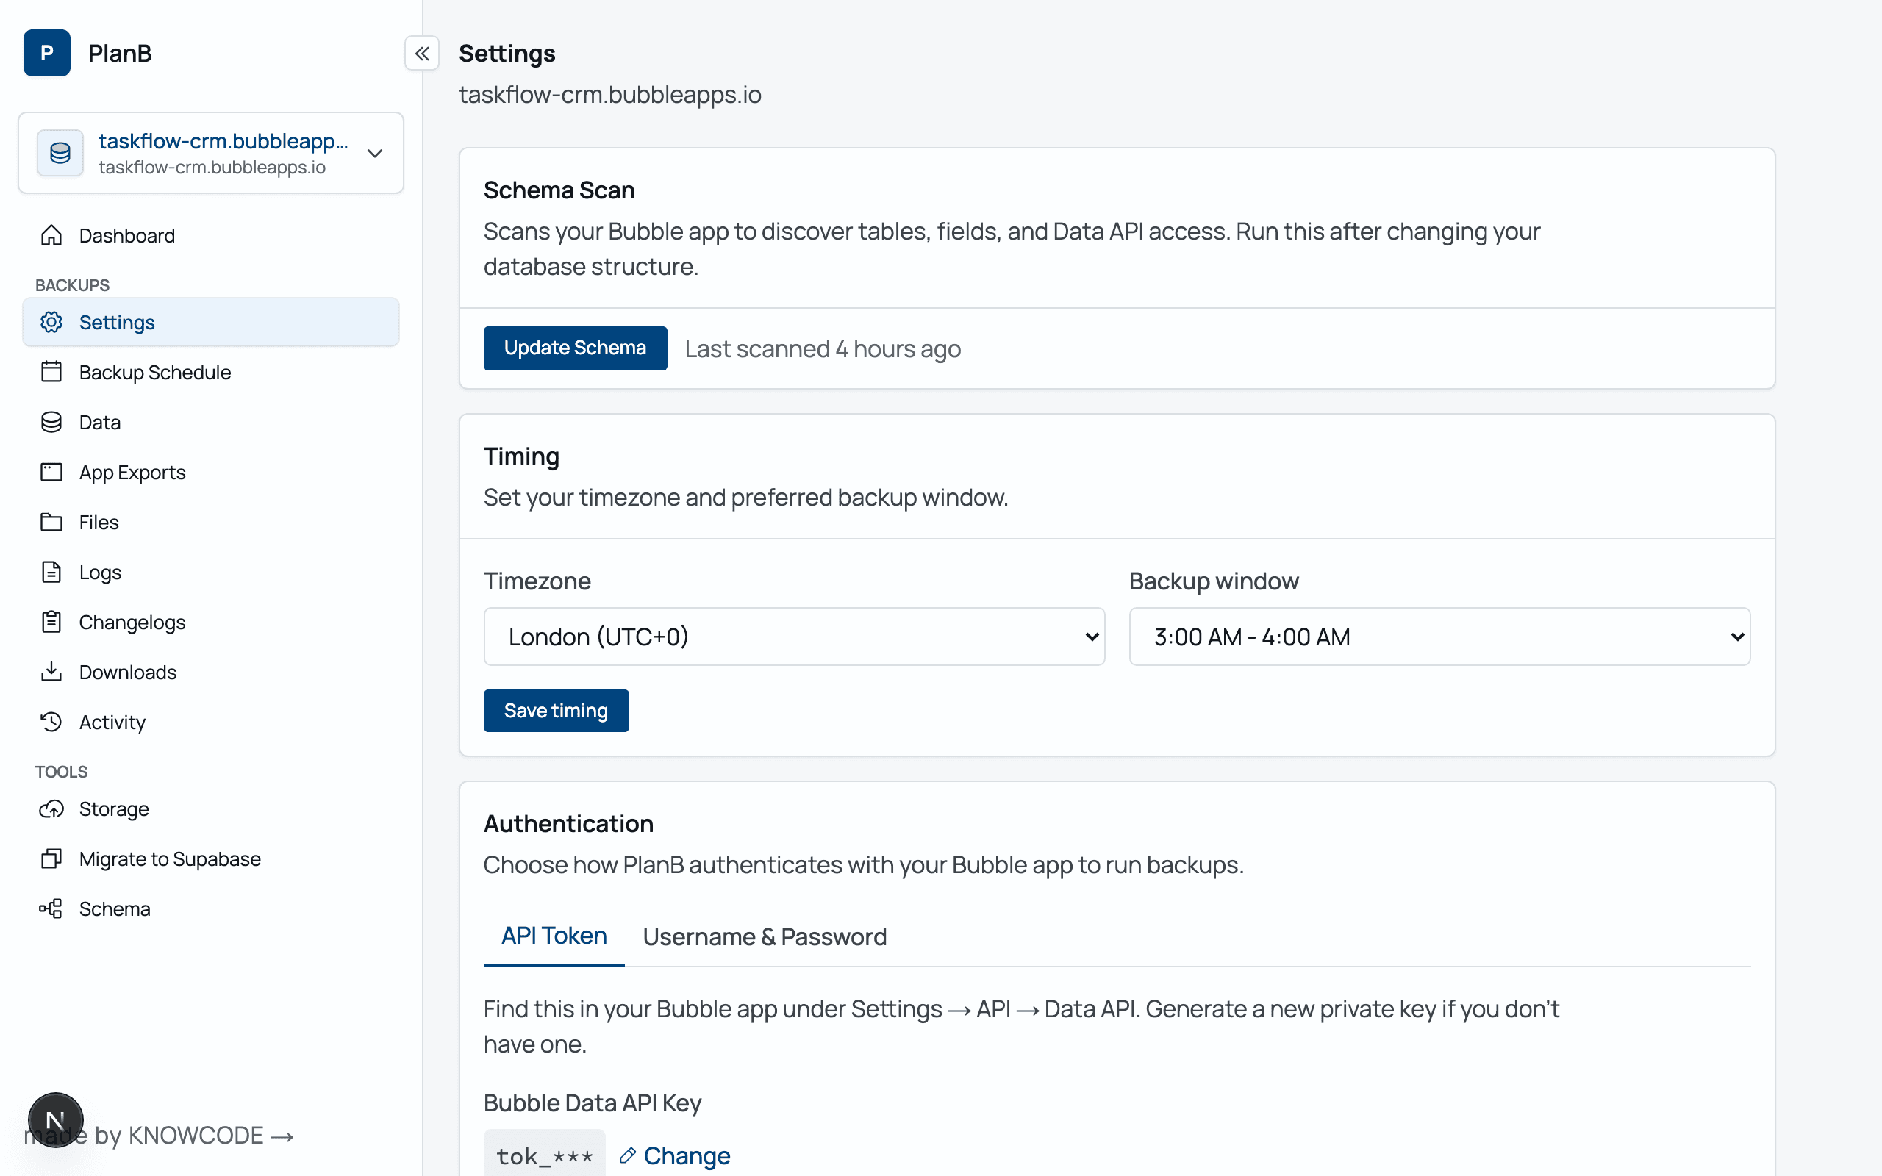Open the Timezone London (UTC+0) dropdown
The image size is (1882, 1176).
[x=794, y=637]
